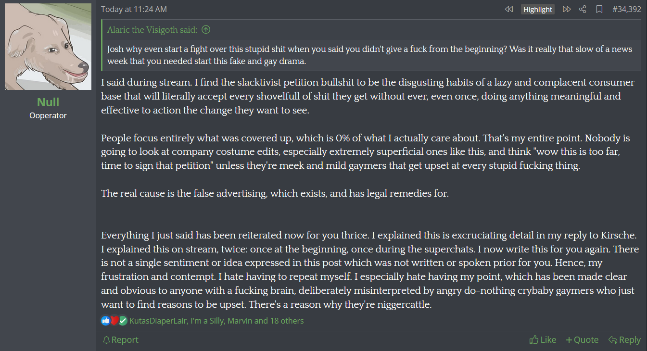Screen dimensions: 647x351
Task: Reply to Null's post
Action: click(624, 340)
